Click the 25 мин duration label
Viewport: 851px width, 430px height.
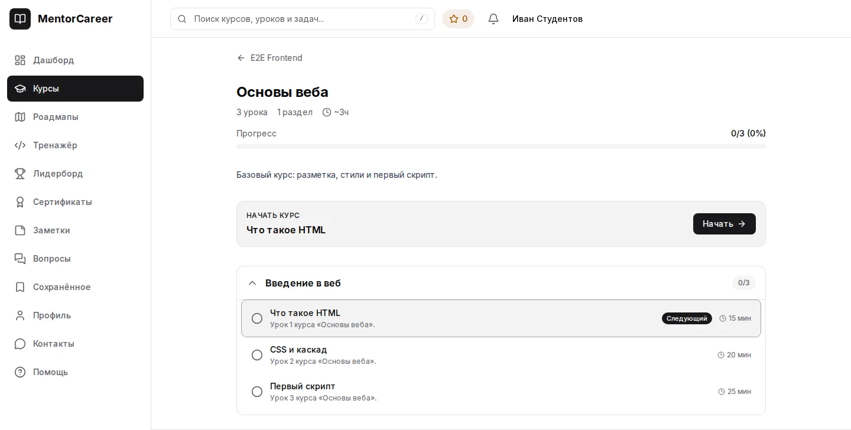pyautogui.click(x=735, y=392)
